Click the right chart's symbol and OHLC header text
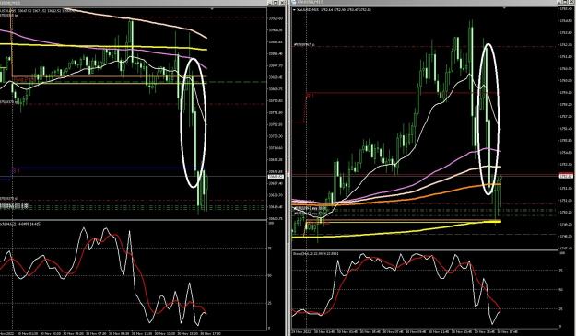576x336 pixels. [x=334, y=9]
